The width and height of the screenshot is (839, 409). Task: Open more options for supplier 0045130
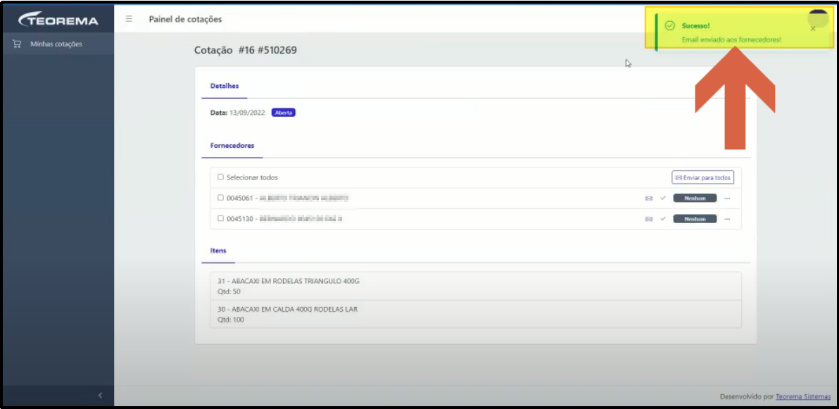click(x=727, y=219)
